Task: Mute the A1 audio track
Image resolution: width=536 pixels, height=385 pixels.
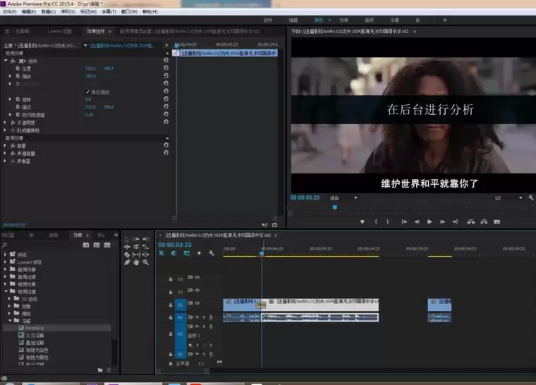Action: pos(197,317)
